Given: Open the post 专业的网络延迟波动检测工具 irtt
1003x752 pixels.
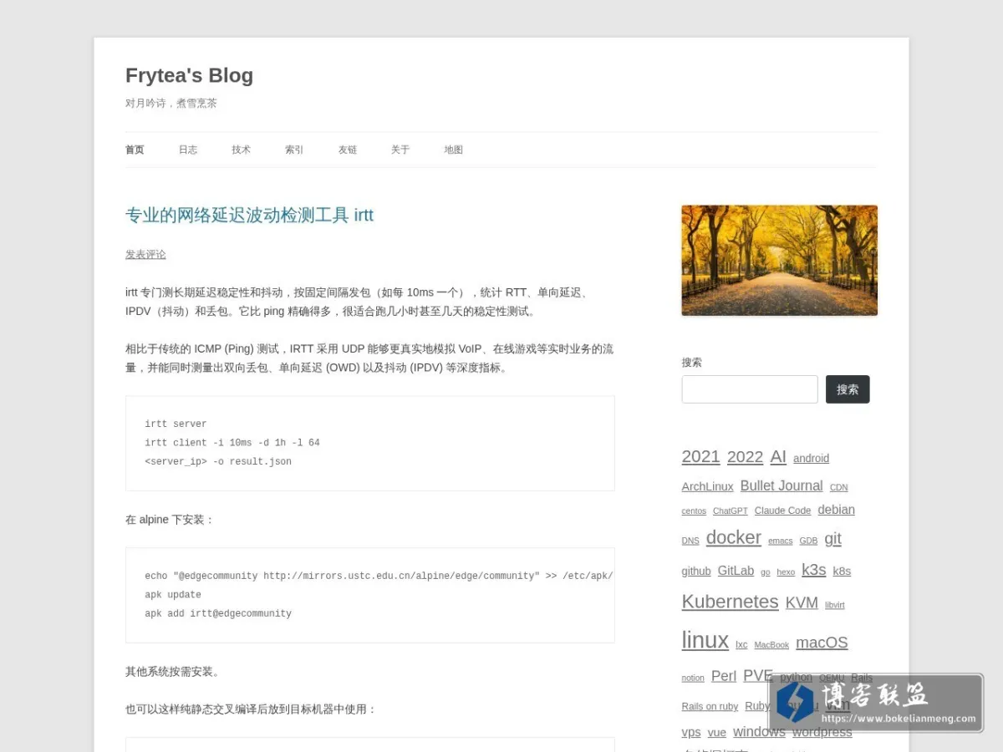Looking at the screenshot, I should tap(249, 215).
